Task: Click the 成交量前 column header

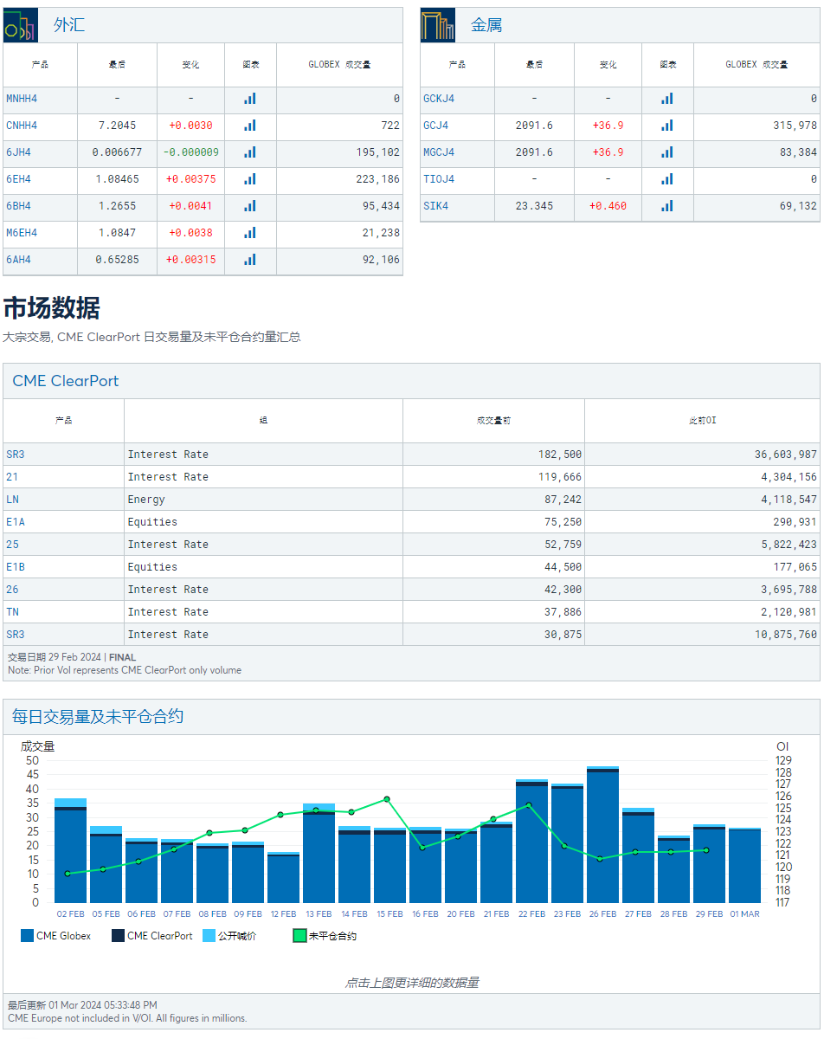Action: (x=493, y=421)
